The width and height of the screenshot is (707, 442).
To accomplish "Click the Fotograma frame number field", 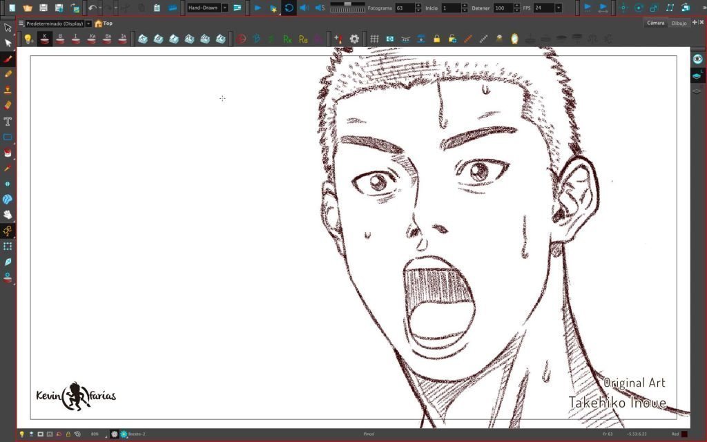I will [405, 8].
